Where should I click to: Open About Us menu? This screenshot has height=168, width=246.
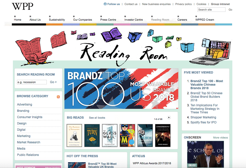click(x=35, y=20)
